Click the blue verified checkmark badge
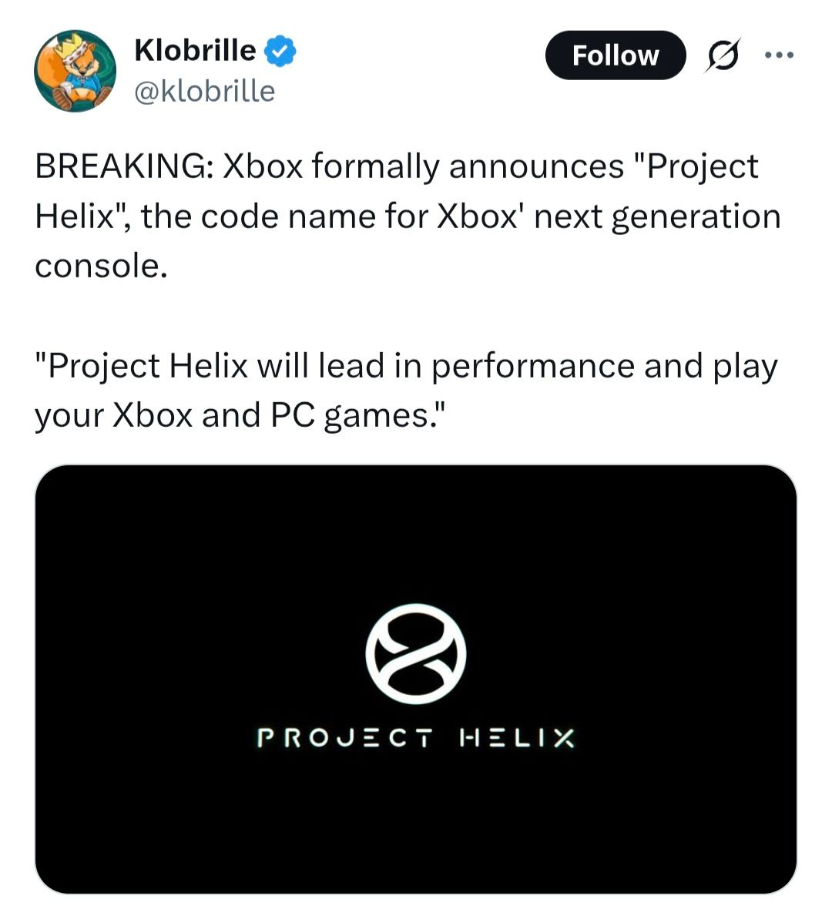This screenshot has height=916, width=832. tap(281, 52)
